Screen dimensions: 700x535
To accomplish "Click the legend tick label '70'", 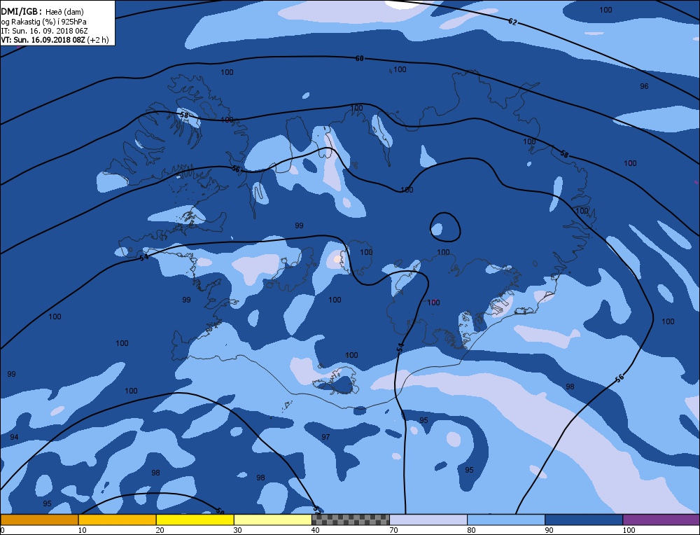I will pyautogui.click(x=393, y=530).
